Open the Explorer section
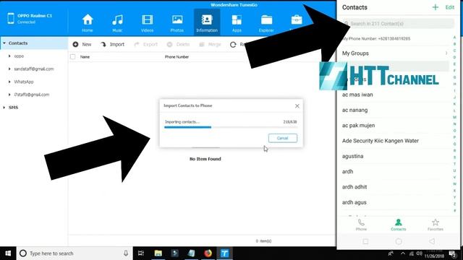Viewport: 463px width, 260px height. [x=266, y=22]
